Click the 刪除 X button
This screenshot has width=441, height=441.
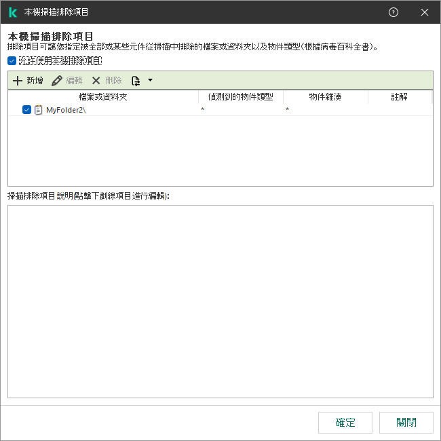(x=107, y=81)
